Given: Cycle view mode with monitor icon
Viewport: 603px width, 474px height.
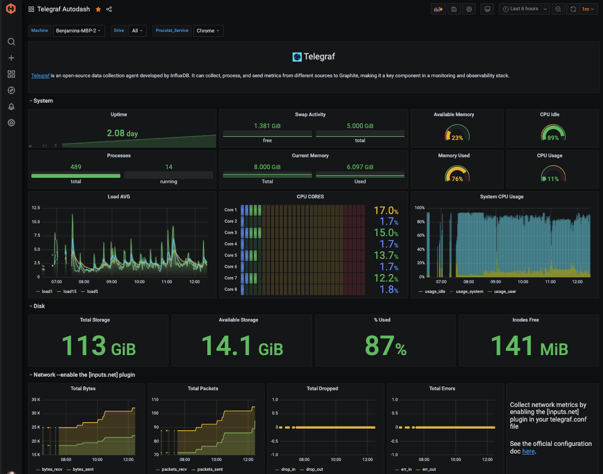Looking at the screenshot, I should tap(487, 9).
